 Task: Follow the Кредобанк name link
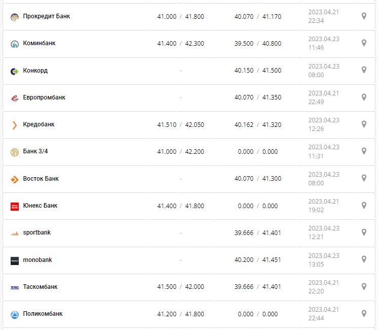click(39, 124)
